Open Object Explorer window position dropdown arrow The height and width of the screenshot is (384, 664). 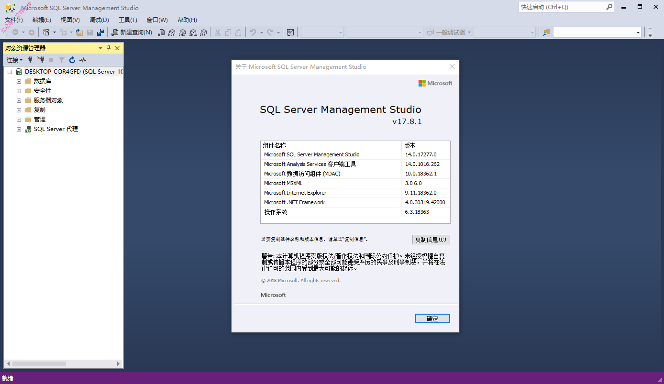click(100, 48)
